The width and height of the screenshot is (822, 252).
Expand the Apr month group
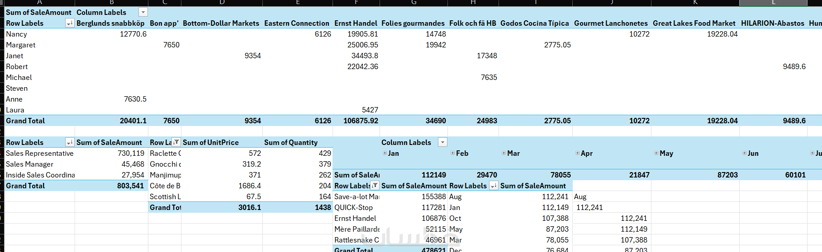pos(577,153)
